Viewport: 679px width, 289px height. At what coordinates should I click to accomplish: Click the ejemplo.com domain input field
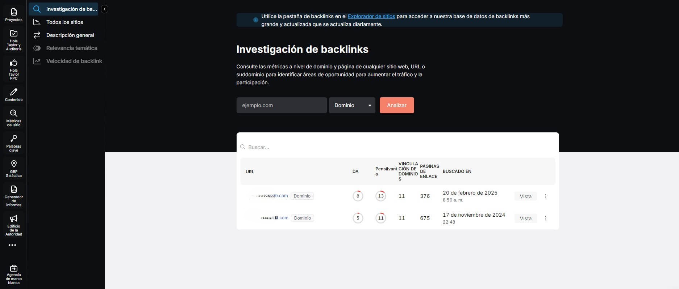coord(282,105)
